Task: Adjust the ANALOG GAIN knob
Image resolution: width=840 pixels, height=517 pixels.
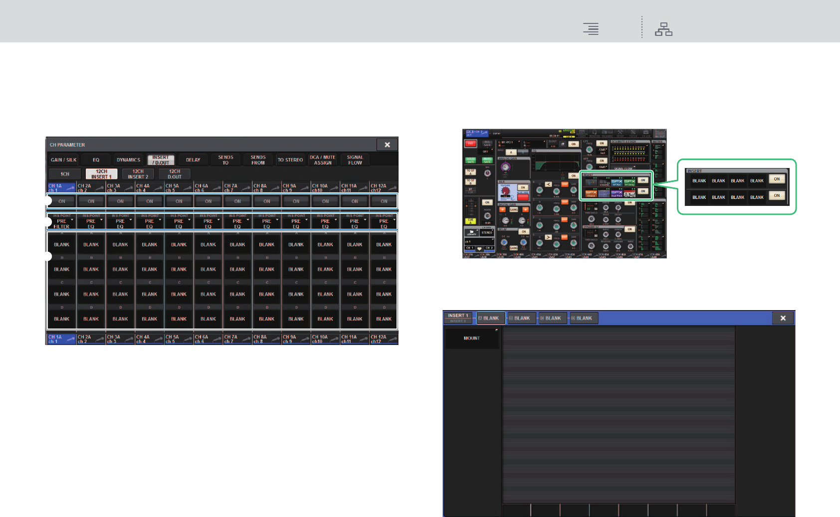Action: 505,167
